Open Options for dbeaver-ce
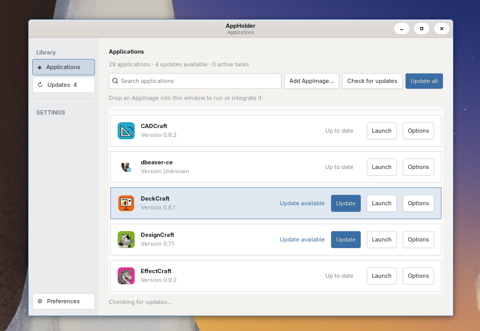 pos(418,167)
